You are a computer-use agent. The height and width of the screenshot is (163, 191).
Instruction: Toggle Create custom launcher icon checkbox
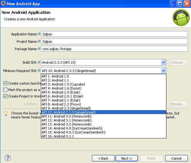pyautogui.click(x=5, y=83)
